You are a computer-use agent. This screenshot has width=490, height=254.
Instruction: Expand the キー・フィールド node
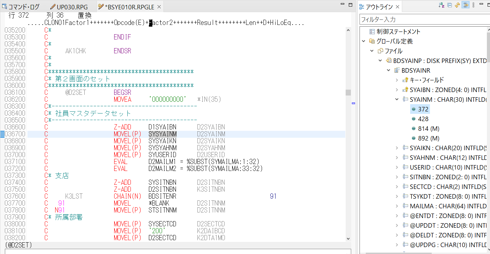click(x=397, y=80)
